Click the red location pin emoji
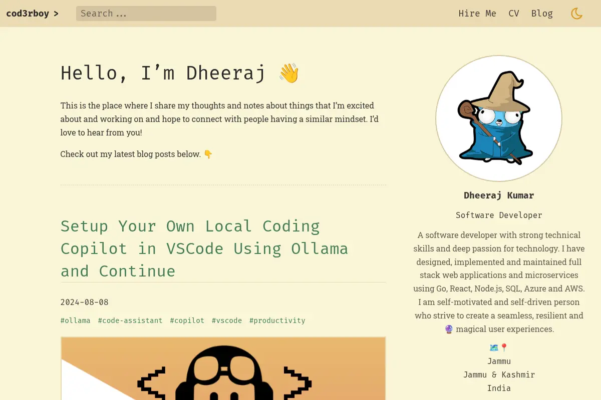 [504, 347]
